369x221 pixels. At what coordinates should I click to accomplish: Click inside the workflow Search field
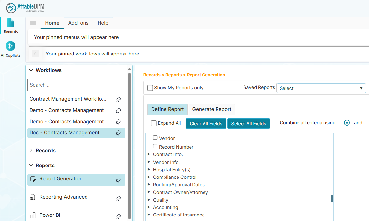point(76,85)
